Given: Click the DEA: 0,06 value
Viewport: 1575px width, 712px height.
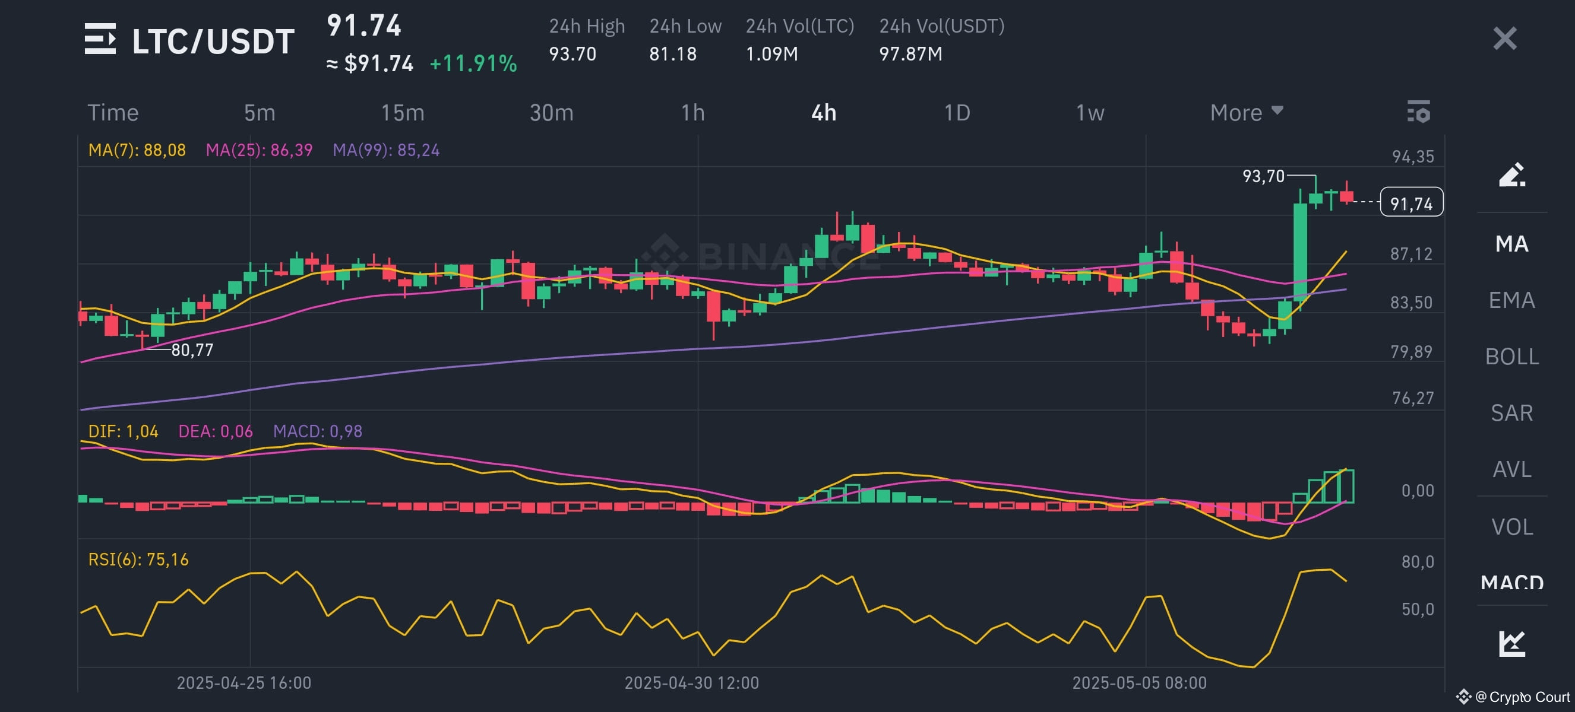Looking at the screenshot, I should pyautogui.click(x=215, y=431).
